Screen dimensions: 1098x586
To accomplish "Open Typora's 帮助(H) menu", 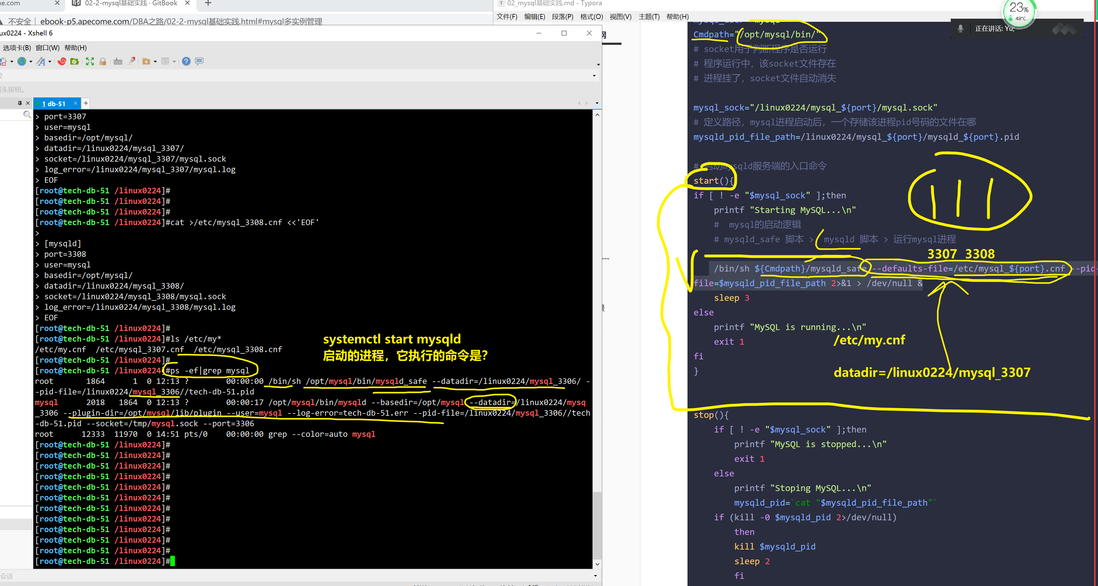I will pyautogui.click(x=678, y=17).
